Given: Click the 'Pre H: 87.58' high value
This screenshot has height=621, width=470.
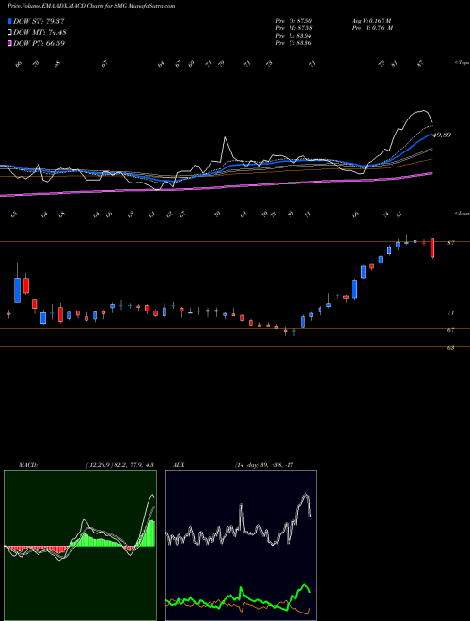Looking at the screenshot, I should click(x=294, y=28).
